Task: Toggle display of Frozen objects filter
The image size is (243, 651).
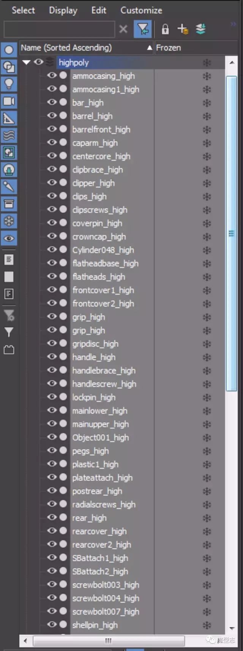Action: 9,221
